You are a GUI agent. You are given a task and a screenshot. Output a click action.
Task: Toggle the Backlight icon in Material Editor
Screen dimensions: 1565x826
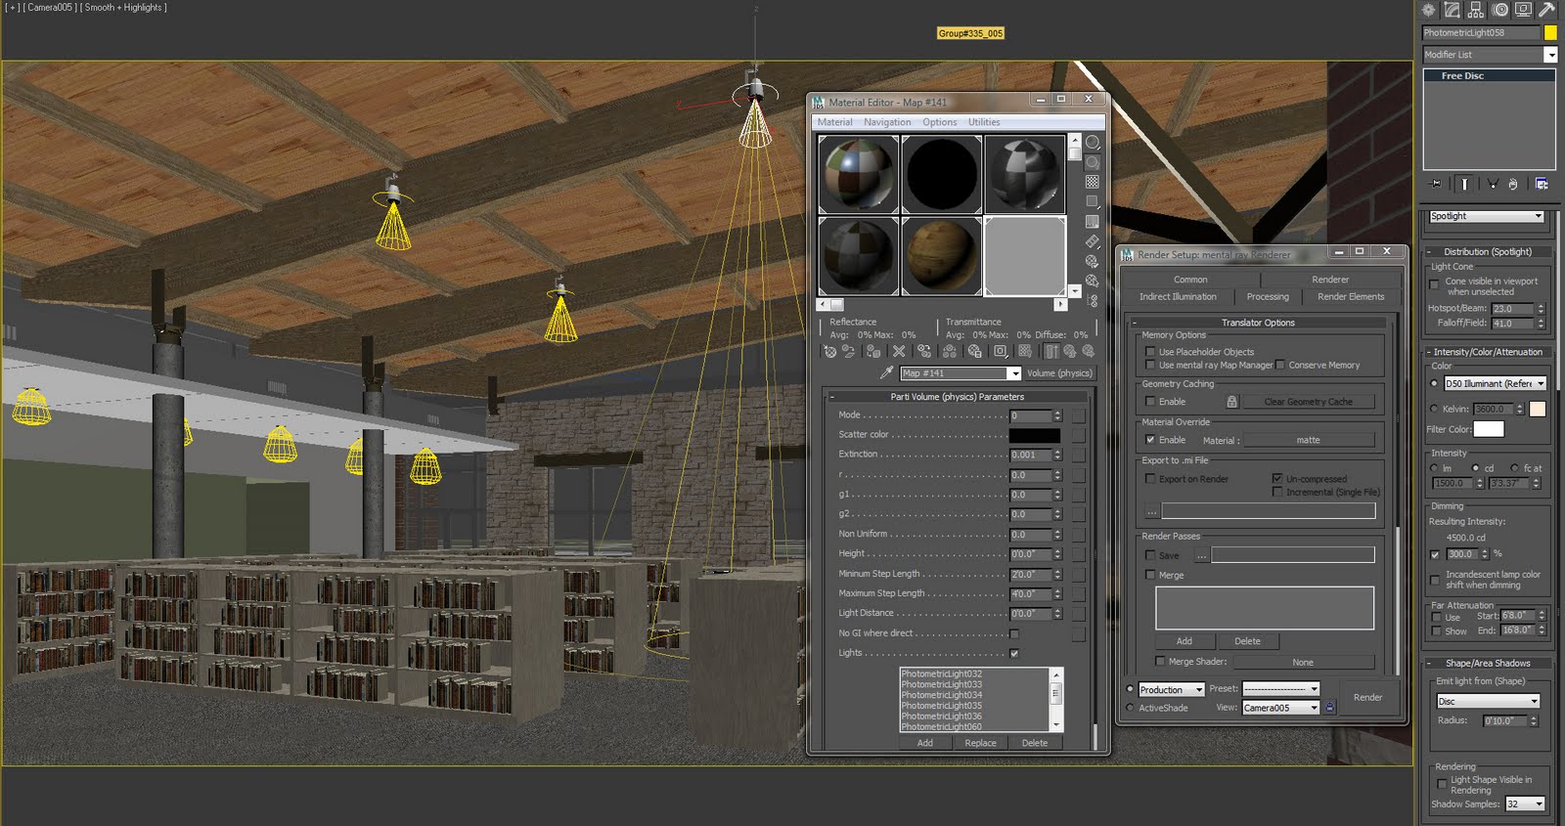pos(1092,162)
